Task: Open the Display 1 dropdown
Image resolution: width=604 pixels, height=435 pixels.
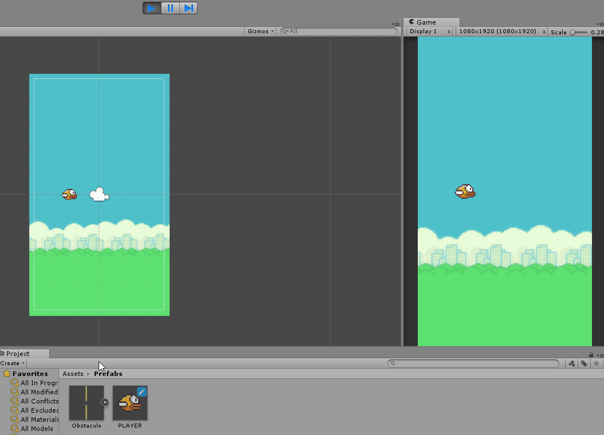Action: pyautogui.click(x=429, y=31)
